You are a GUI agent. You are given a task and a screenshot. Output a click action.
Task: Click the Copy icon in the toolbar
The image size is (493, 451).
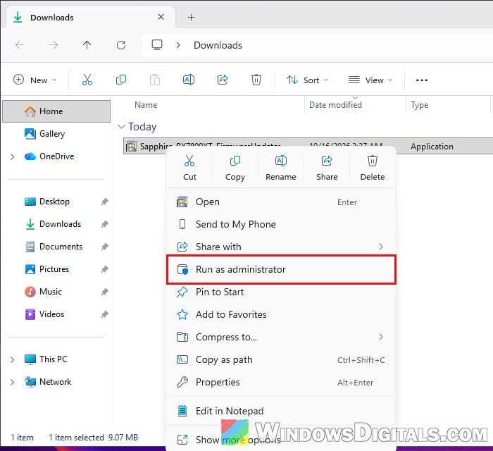(x=121, y=80)
